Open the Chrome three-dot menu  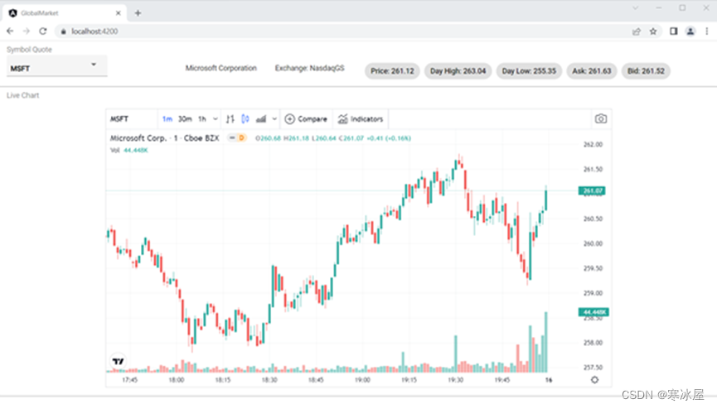pyautogui.click(x=707, y=31)
